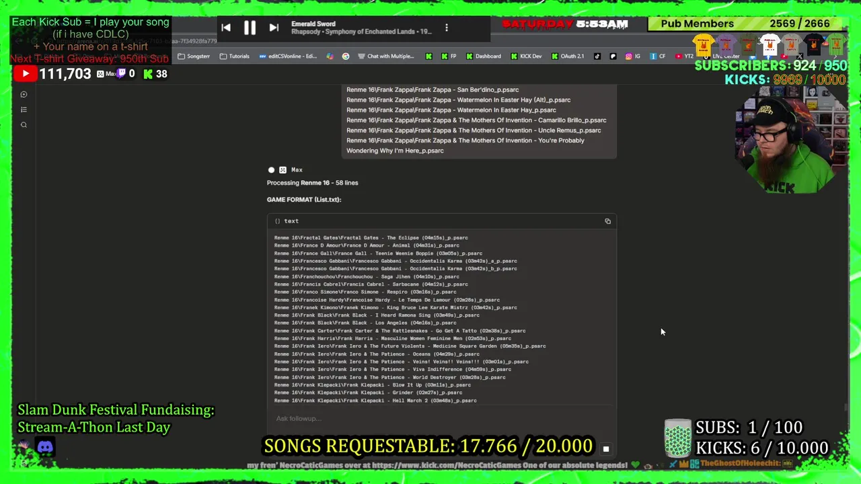Select Frank Iero Viva Indifference line

tap(393, 369)
